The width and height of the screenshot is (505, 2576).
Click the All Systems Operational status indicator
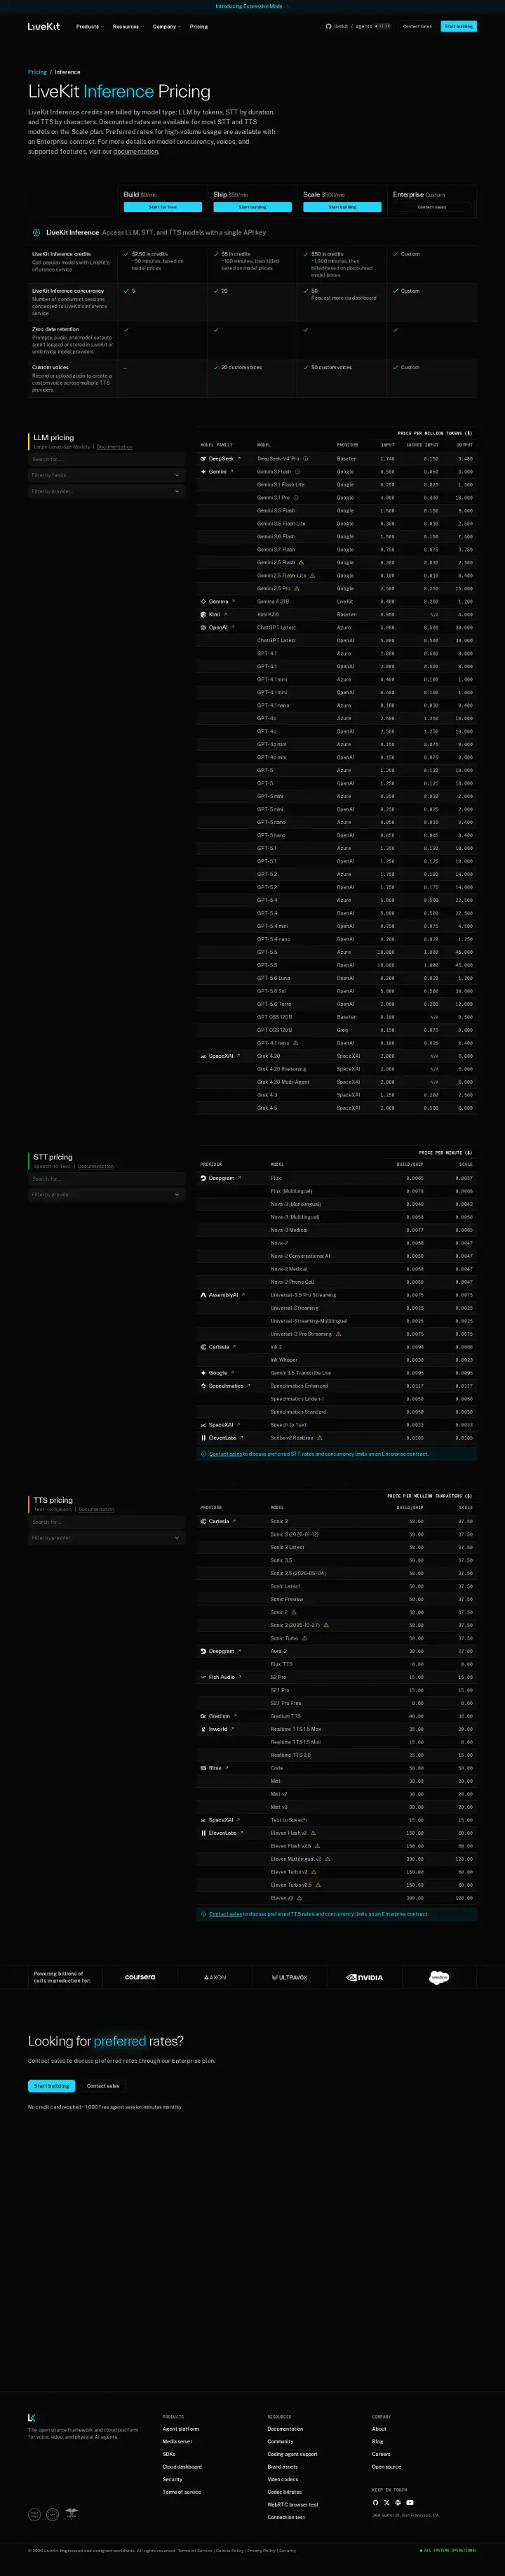[x=448, y=2550]
